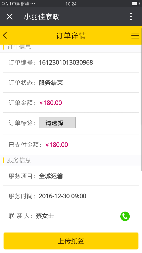Screen dimensions: 142x253
Task: Click the vertical scrollbar on right edge
Action: pos(141,108)
